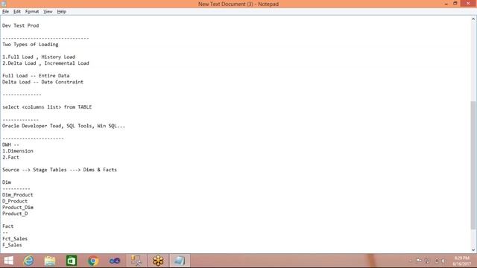Click 'Source --> Stage Tables' line
Viewport: 477px width, 268px height.
point(60,170)
